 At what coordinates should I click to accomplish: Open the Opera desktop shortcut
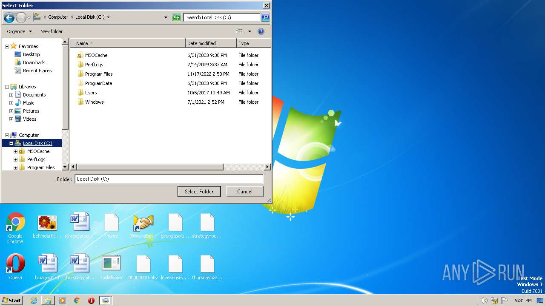click(x=15, y=267)
